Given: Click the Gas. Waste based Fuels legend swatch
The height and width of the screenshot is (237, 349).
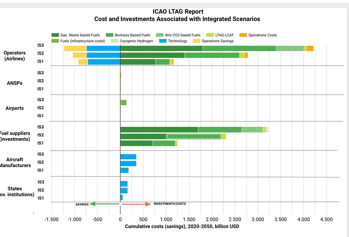Looking at the screenshot, I should 55,35.
